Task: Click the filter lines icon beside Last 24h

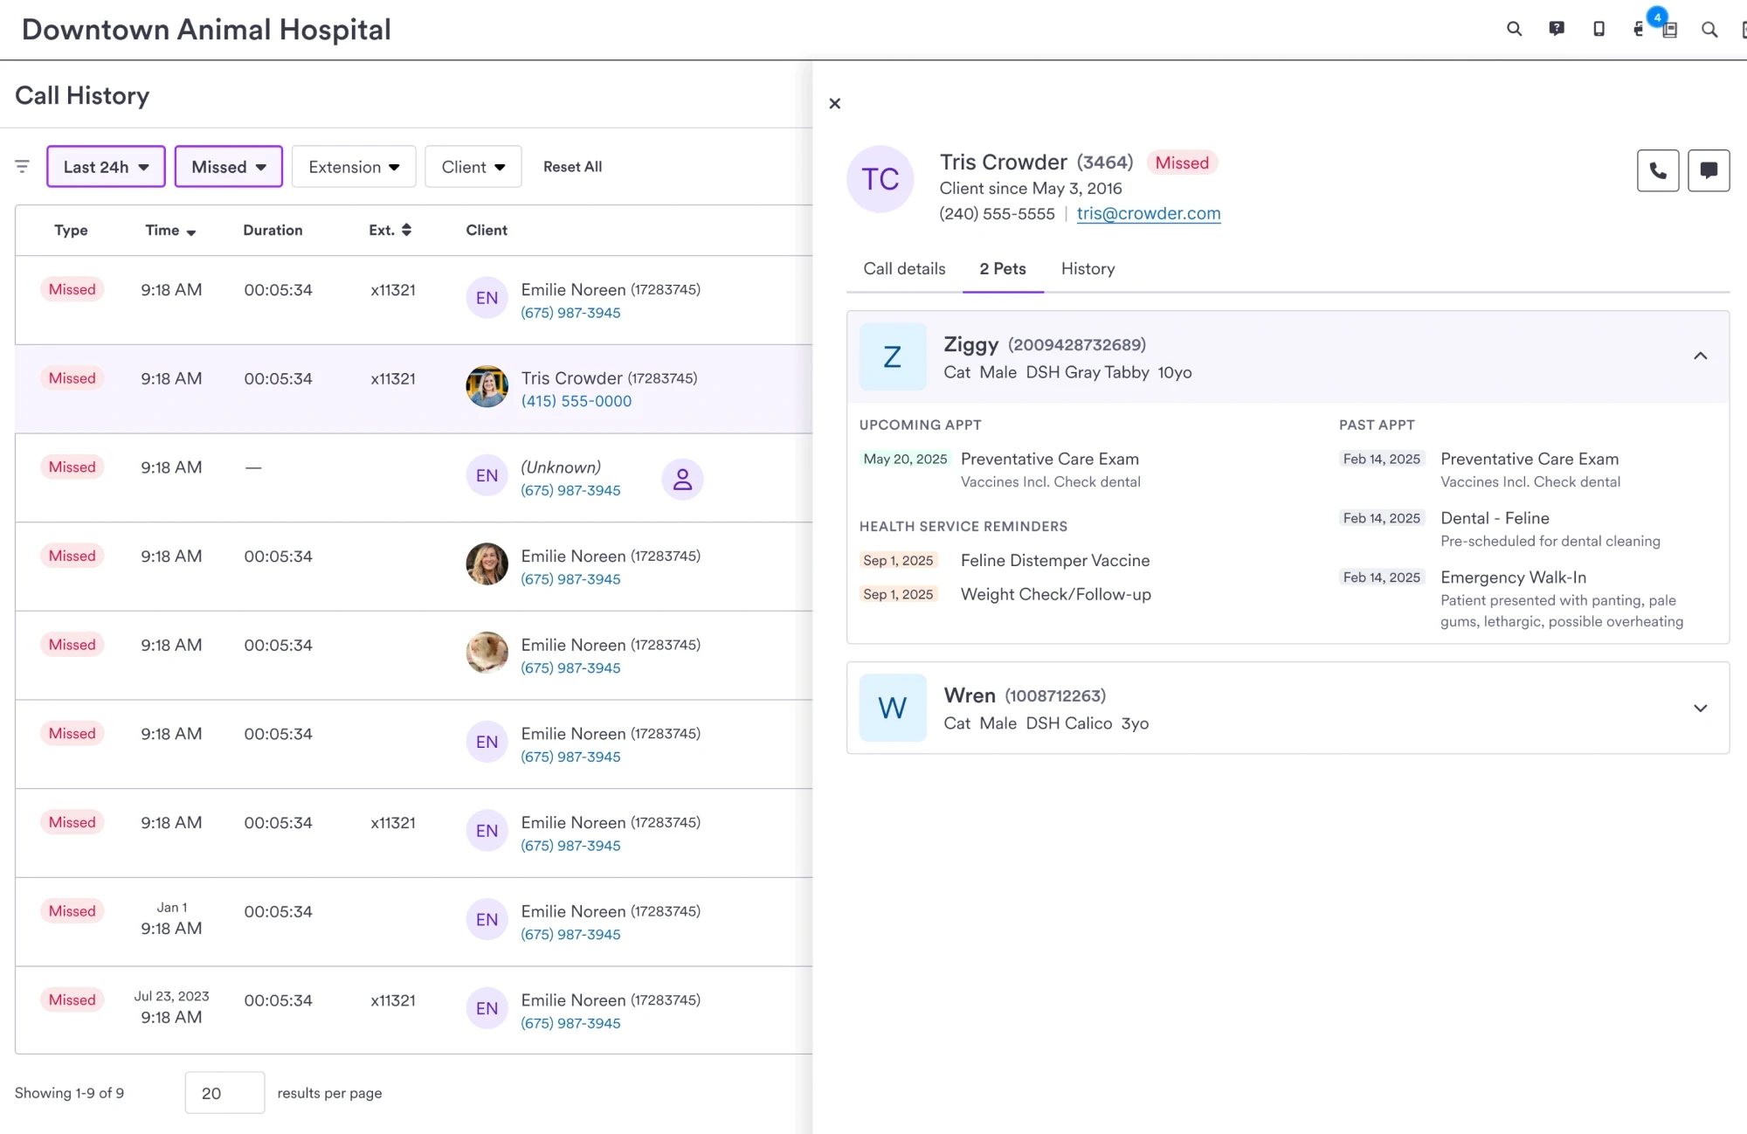Action: tap(23, 166)
